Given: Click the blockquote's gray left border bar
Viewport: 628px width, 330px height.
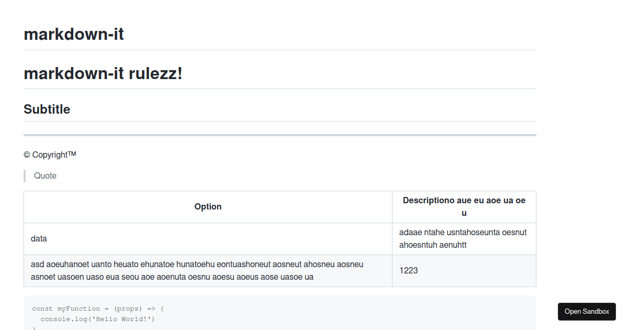Looking at the screenshot, I should click(x=24, y=175).
